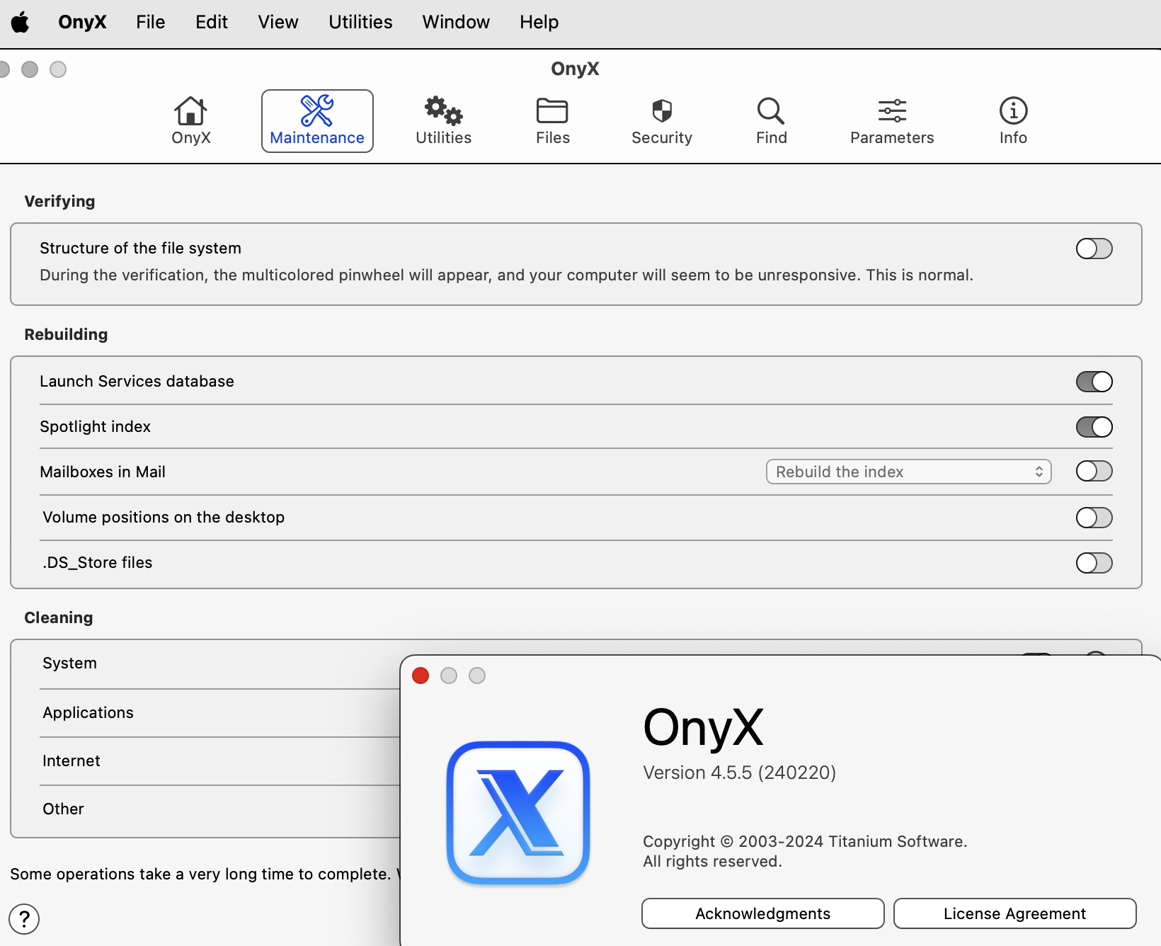Image resolution: width=1161 pixels, height=946 pixels.
Task: Click the Cleaning section heading
Action: tap(58, 617)
